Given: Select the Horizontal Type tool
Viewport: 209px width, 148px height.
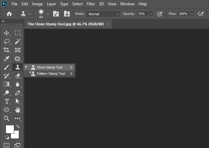Looking at the screenshot, I should point(7,101).
